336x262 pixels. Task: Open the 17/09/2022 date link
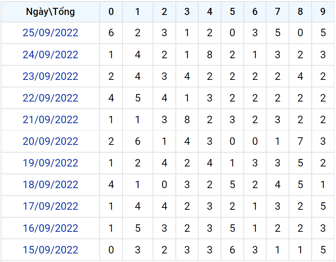[50, 206]
